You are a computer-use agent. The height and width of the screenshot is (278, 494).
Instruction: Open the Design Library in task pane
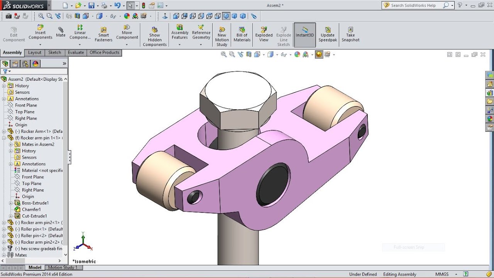(x=490, y=93)
